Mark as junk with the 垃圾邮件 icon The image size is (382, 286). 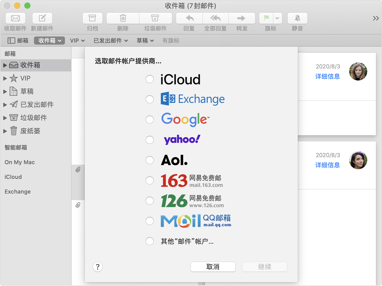click(155, 18)
